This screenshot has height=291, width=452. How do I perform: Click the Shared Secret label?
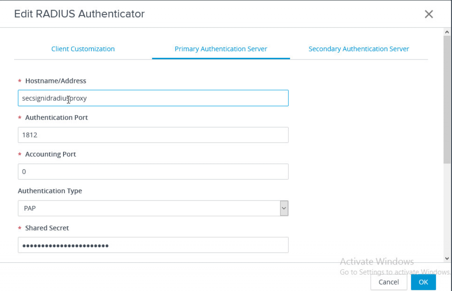click(x=47, y=228)
